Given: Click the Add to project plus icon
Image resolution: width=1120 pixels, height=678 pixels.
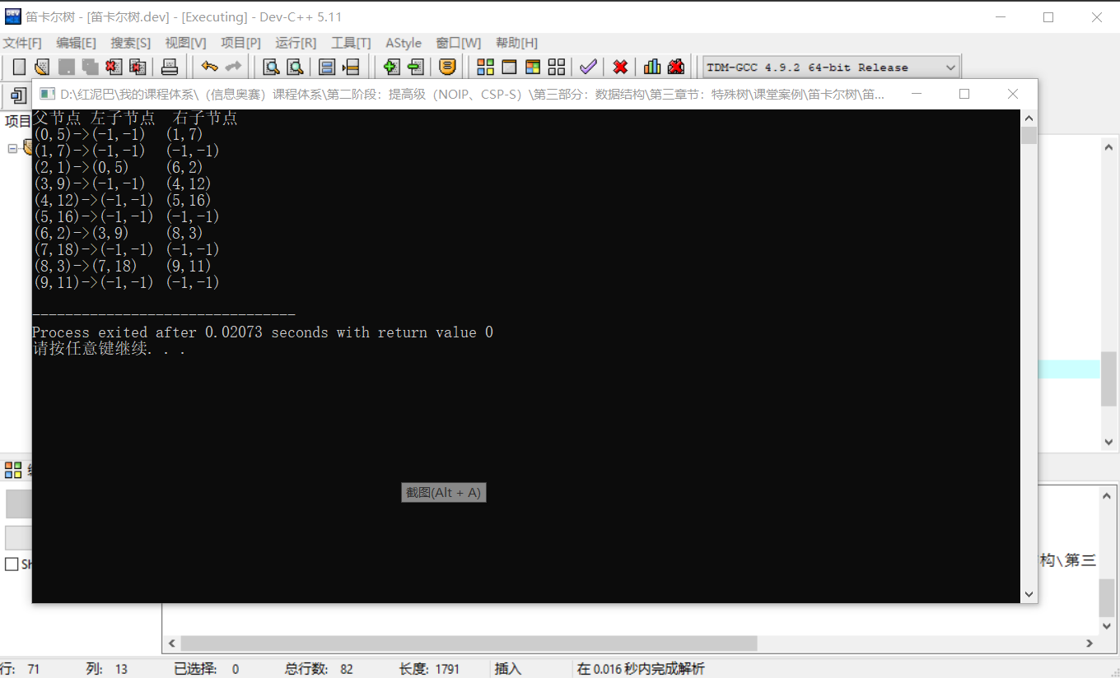Looking at the screenshot, I should [392, 67].
